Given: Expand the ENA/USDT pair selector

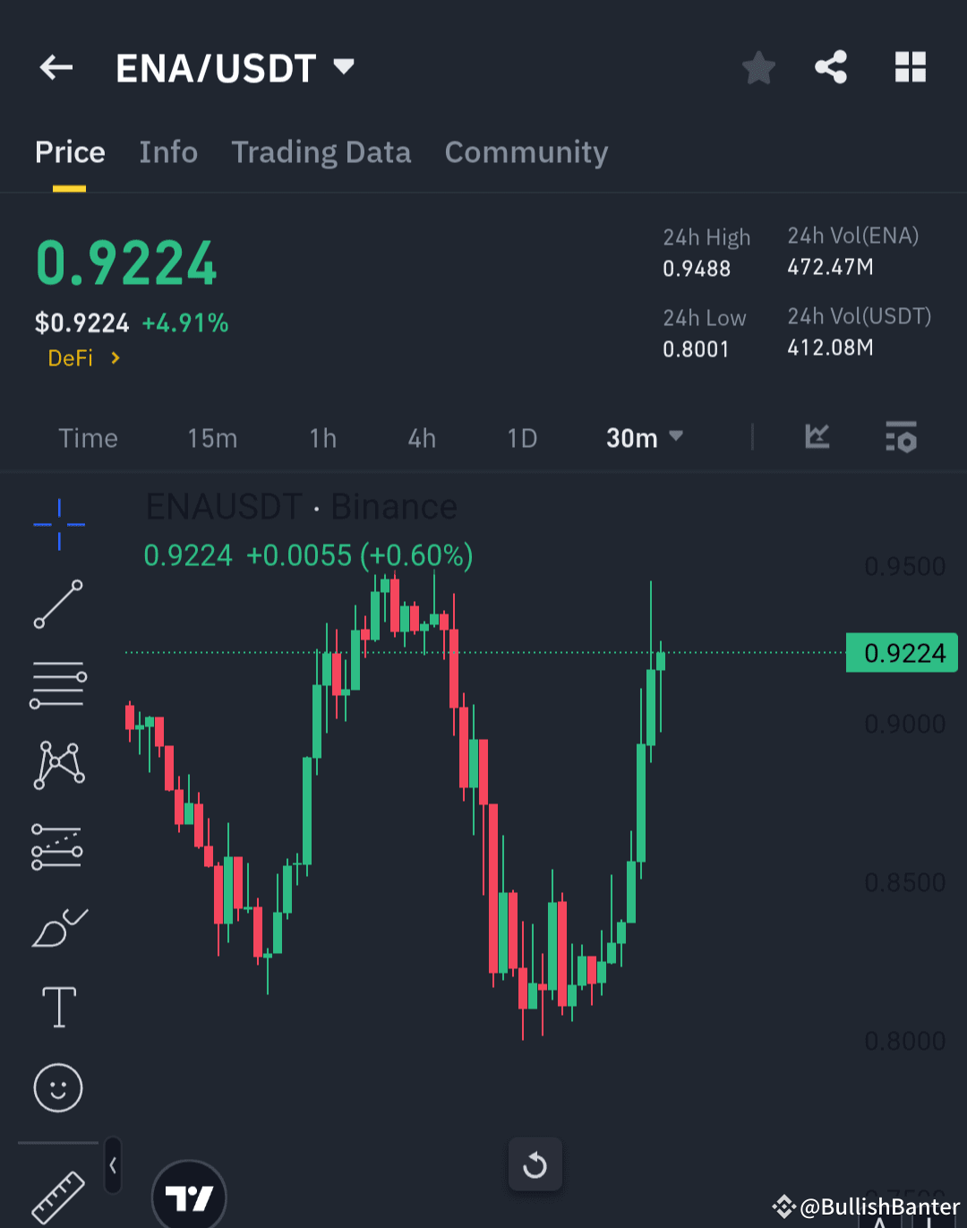Looking at the screenshot, I should [x=344, y=66].
